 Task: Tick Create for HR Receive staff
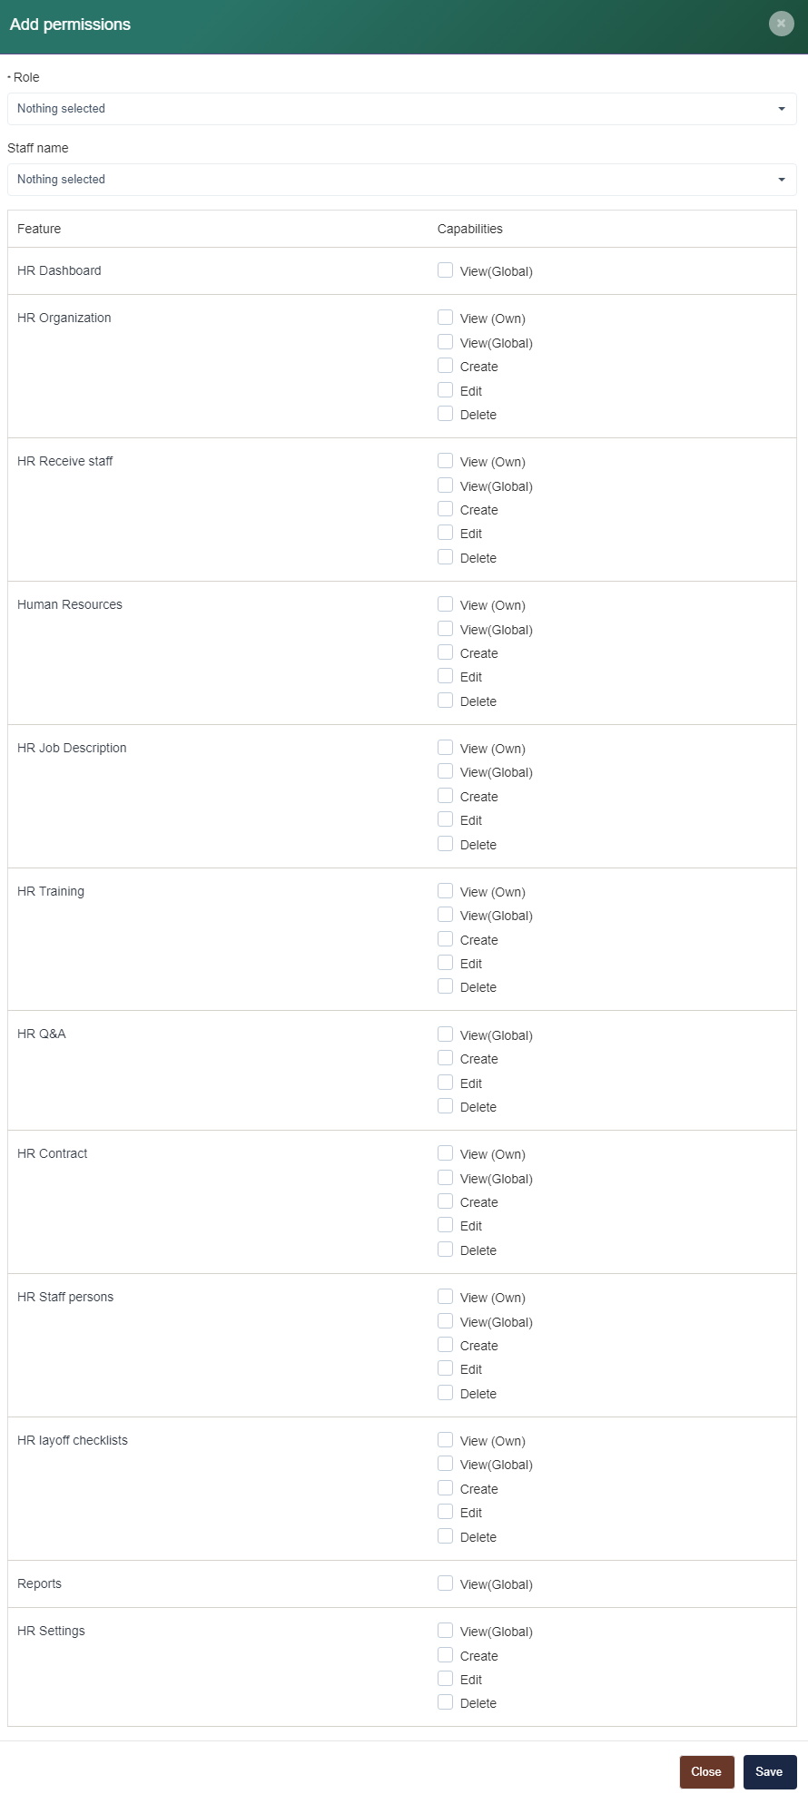click(446, 509)
